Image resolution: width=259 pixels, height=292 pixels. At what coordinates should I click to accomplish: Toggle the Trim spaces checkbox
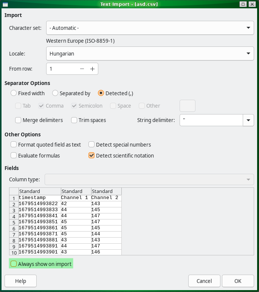pyautogui.click(x=74, y=120)
